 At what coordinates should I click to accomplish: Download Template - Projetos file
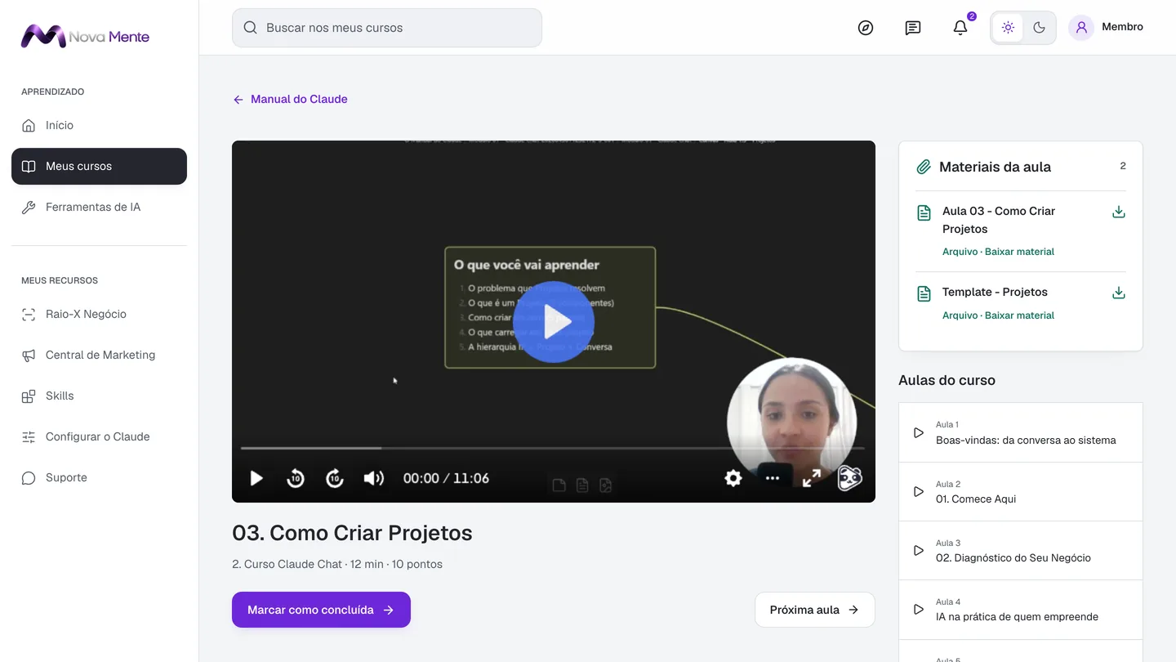click(1119, 293)
